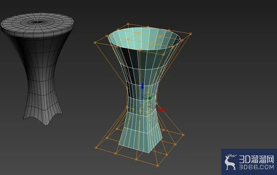Pick the orange lattice's far-right bottom corner point
Screen dimensions: 277x175
click(183, 135)
